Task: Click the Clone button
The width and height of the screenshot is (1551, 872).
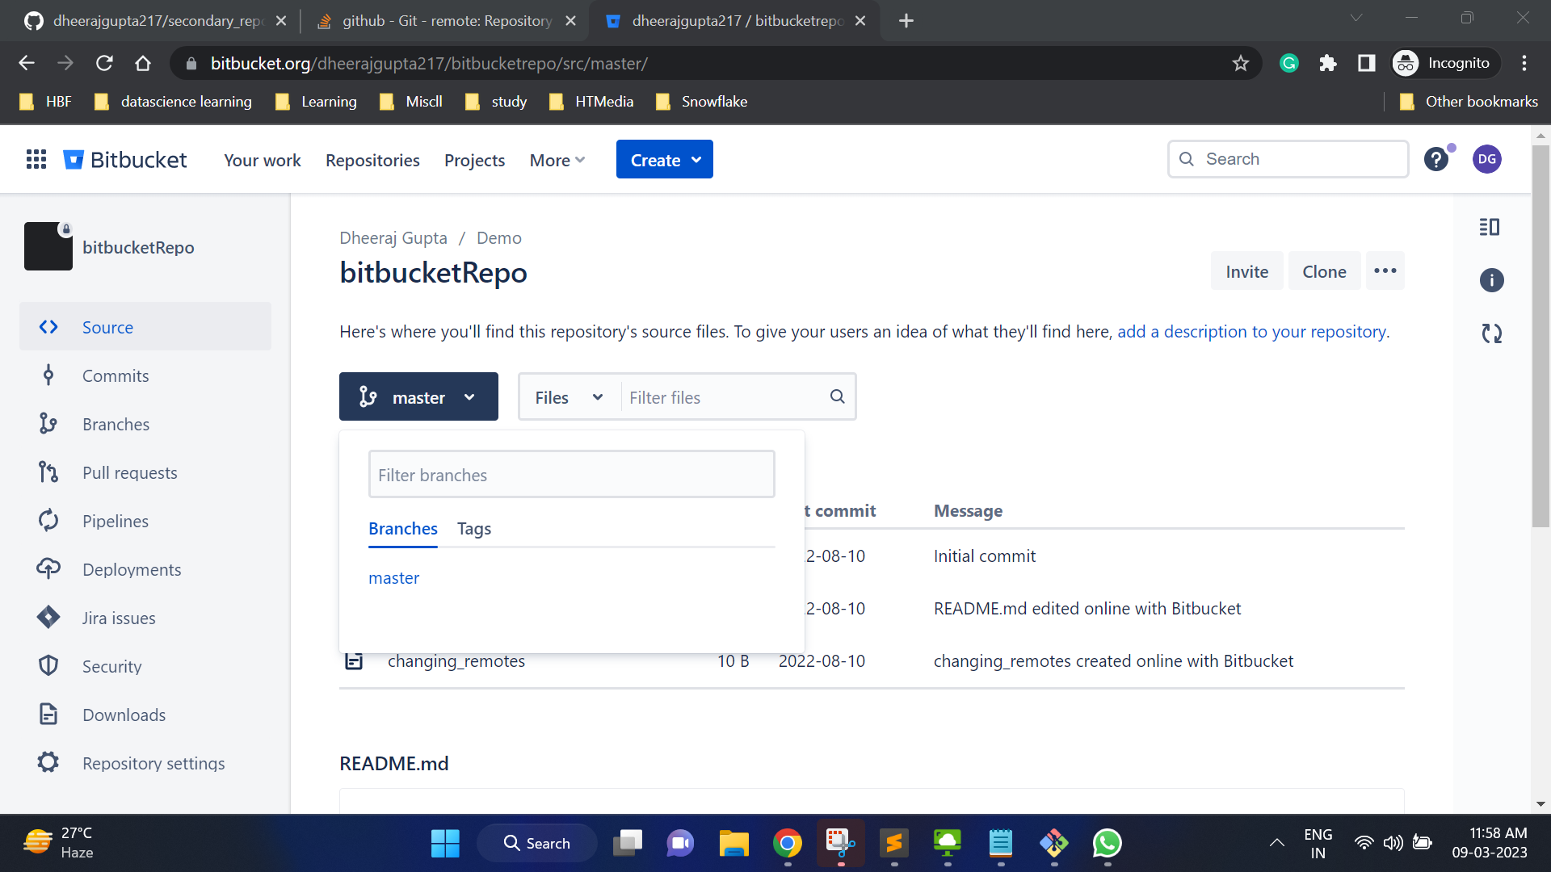Action: (1324, 270)
